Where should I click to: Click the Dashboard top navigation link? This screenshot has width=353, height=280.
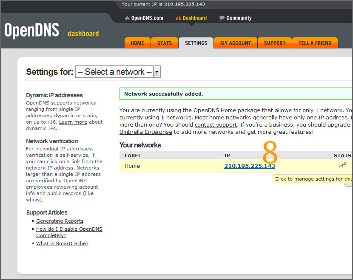[x=195, y=18]
